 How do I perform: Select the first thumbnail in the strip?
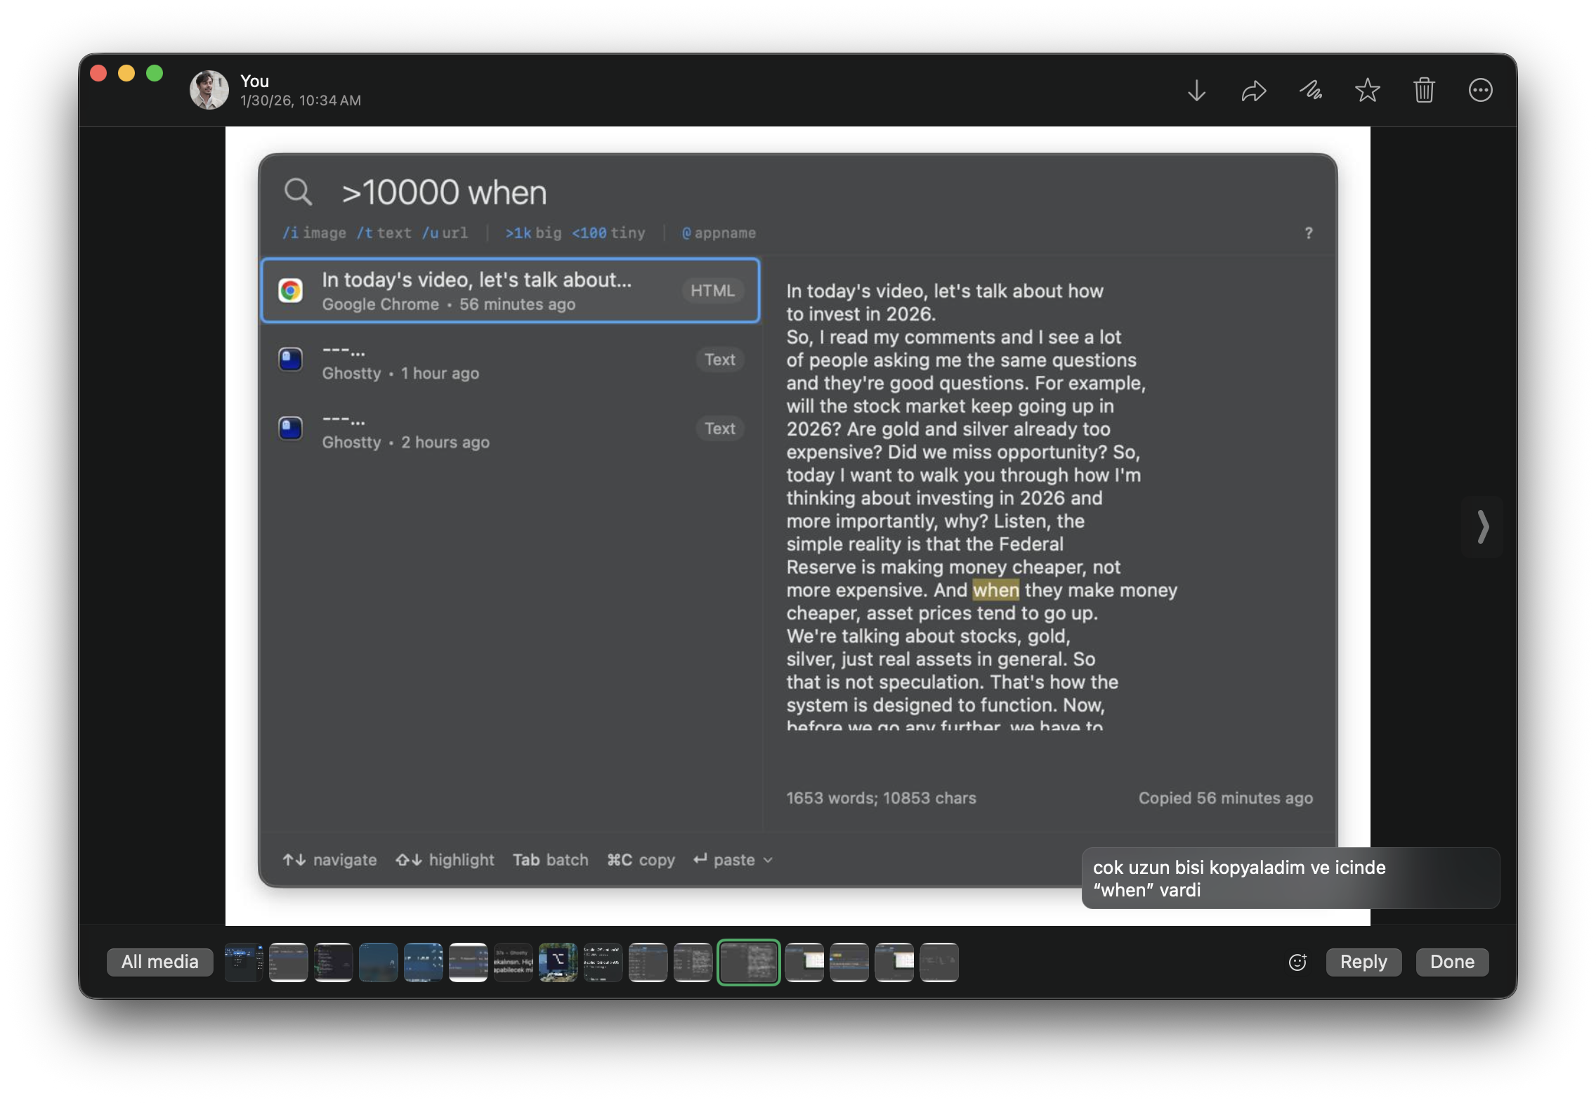click(243, 962)
